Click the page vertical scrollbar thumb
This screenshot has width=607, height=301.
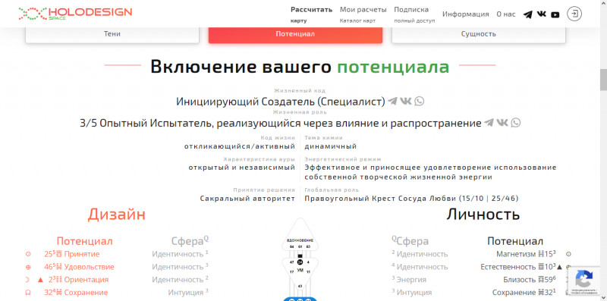(x=603, y=80)
